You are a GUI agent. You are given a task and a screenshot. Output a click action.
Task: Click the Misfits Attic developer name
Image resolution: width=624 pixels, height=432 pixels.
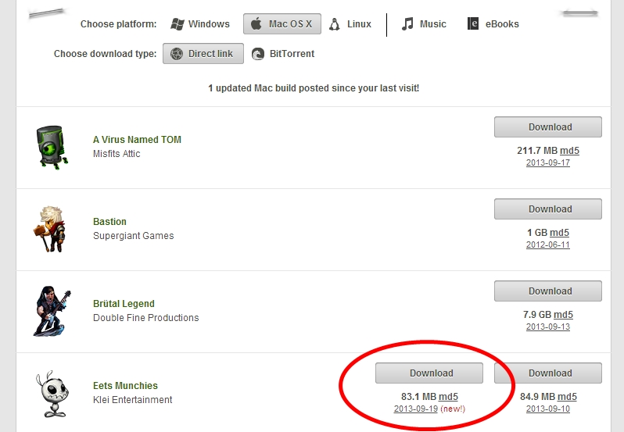tap(117, 154)
